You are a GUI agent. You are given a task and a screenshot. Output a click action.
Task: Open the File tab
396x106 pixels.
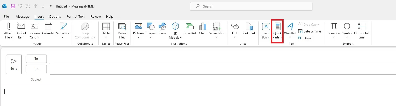coord(7,16)
